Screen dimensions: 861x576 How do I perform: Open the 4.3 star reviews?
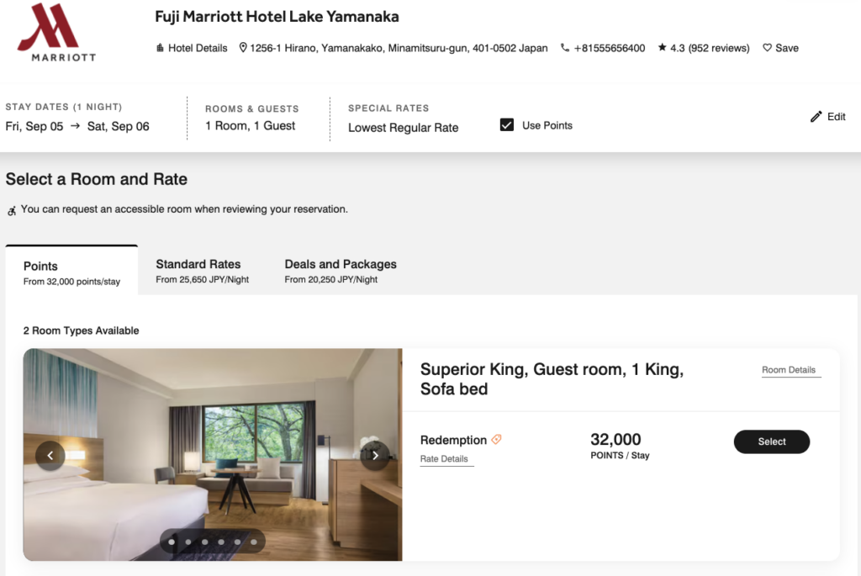coord(704,48)
